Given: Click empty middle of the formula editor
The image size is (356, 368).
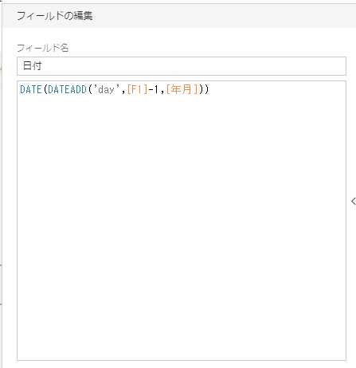Looking at the screenshot, I should click(x=182, y=221).
